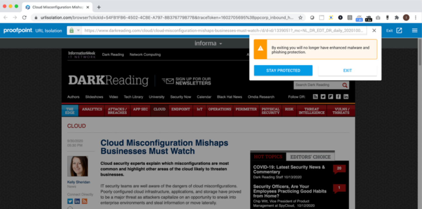The height and width of the screenshot is (209, 422).
Task: Open the Proofpoint hamburger menu
Action: tap(415, 30)
